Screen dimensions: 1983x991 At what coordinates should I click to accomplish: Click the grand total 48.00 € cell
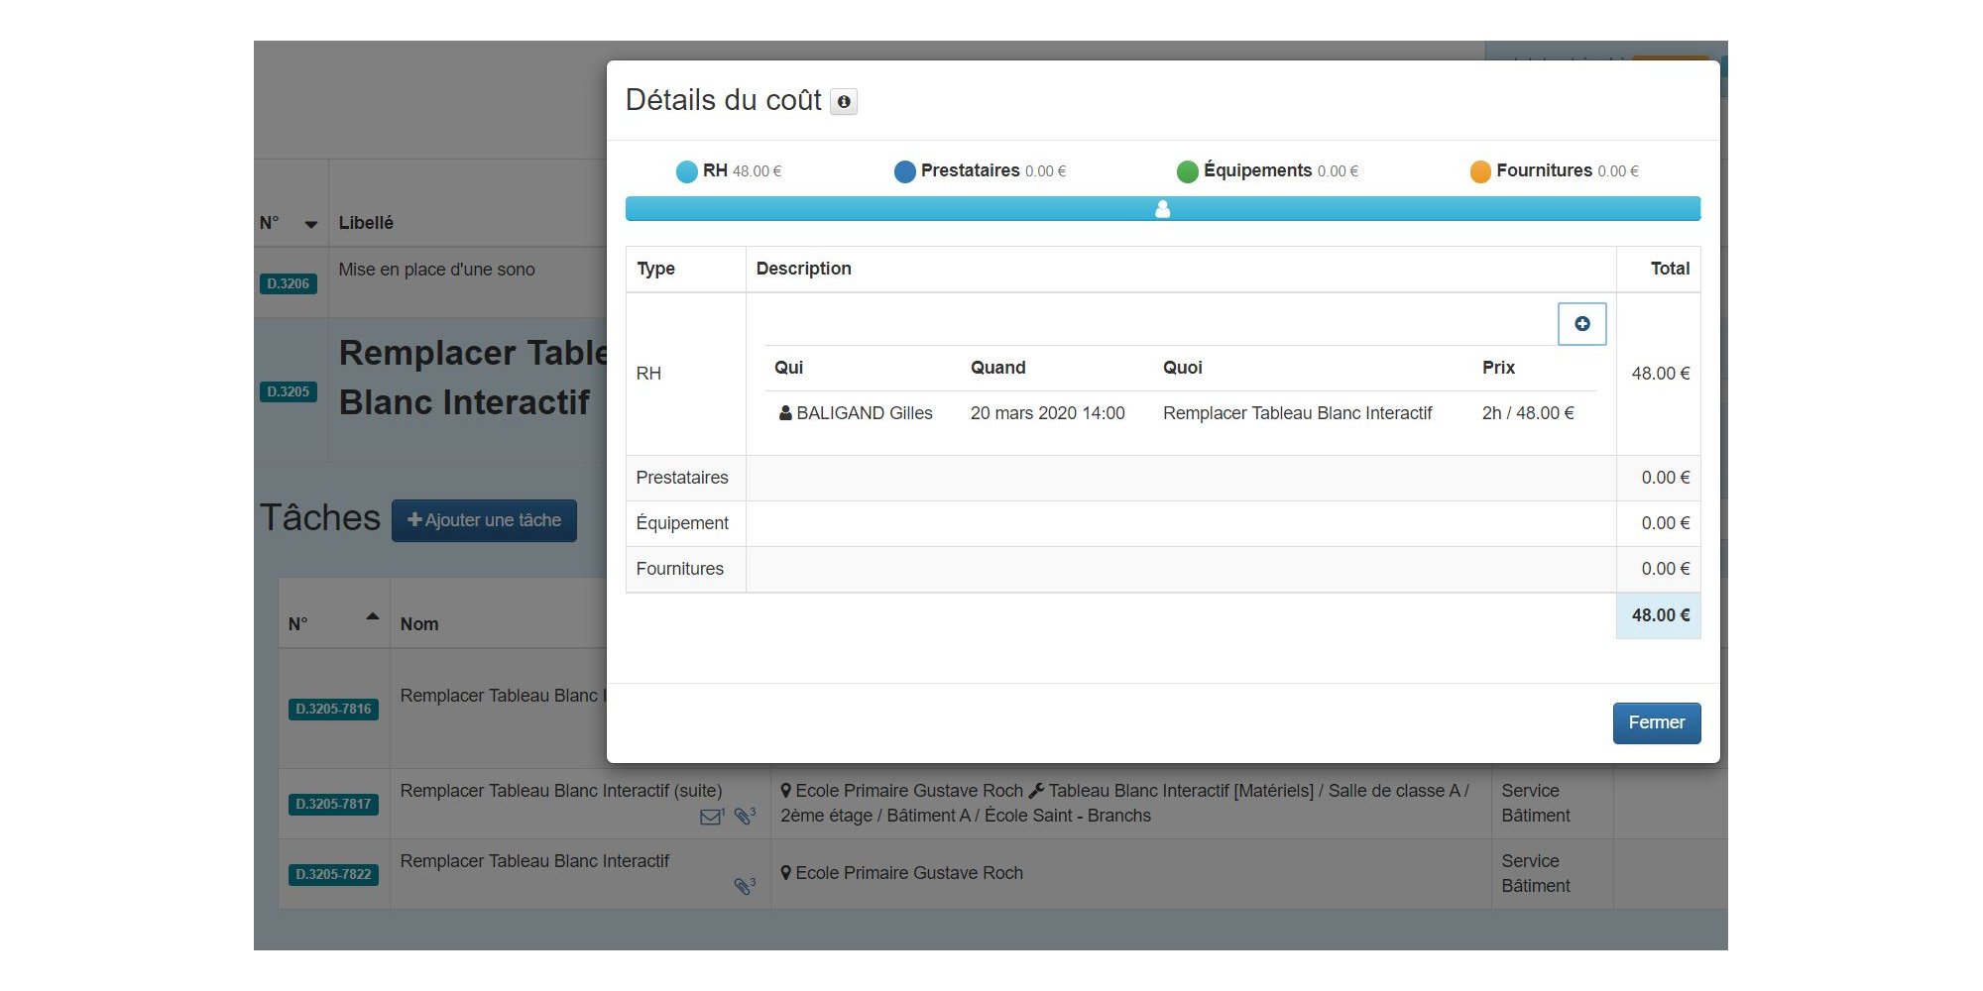[x=1659, y=615]
